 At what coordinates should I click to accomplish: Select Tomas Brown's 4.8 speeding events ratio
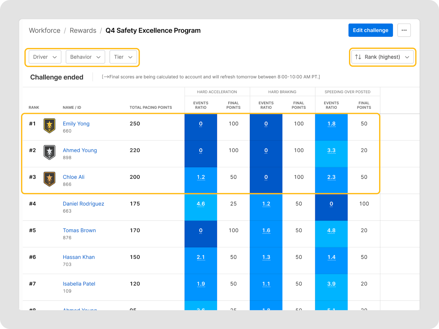click(x=331, y=231)
